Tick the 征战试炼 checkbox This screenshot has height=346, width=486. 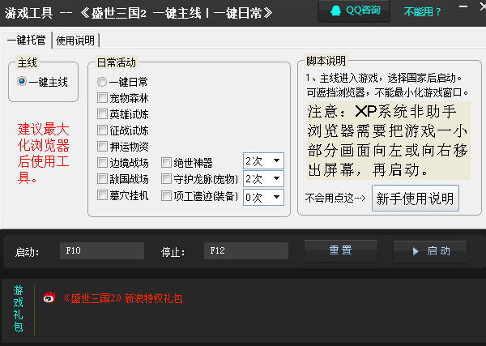coord(102,130)
